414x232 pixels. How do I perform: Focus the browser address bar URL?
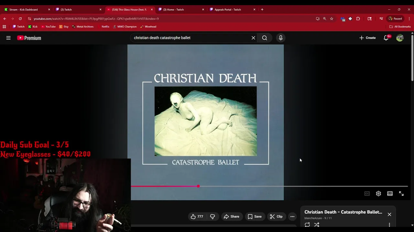96,19
